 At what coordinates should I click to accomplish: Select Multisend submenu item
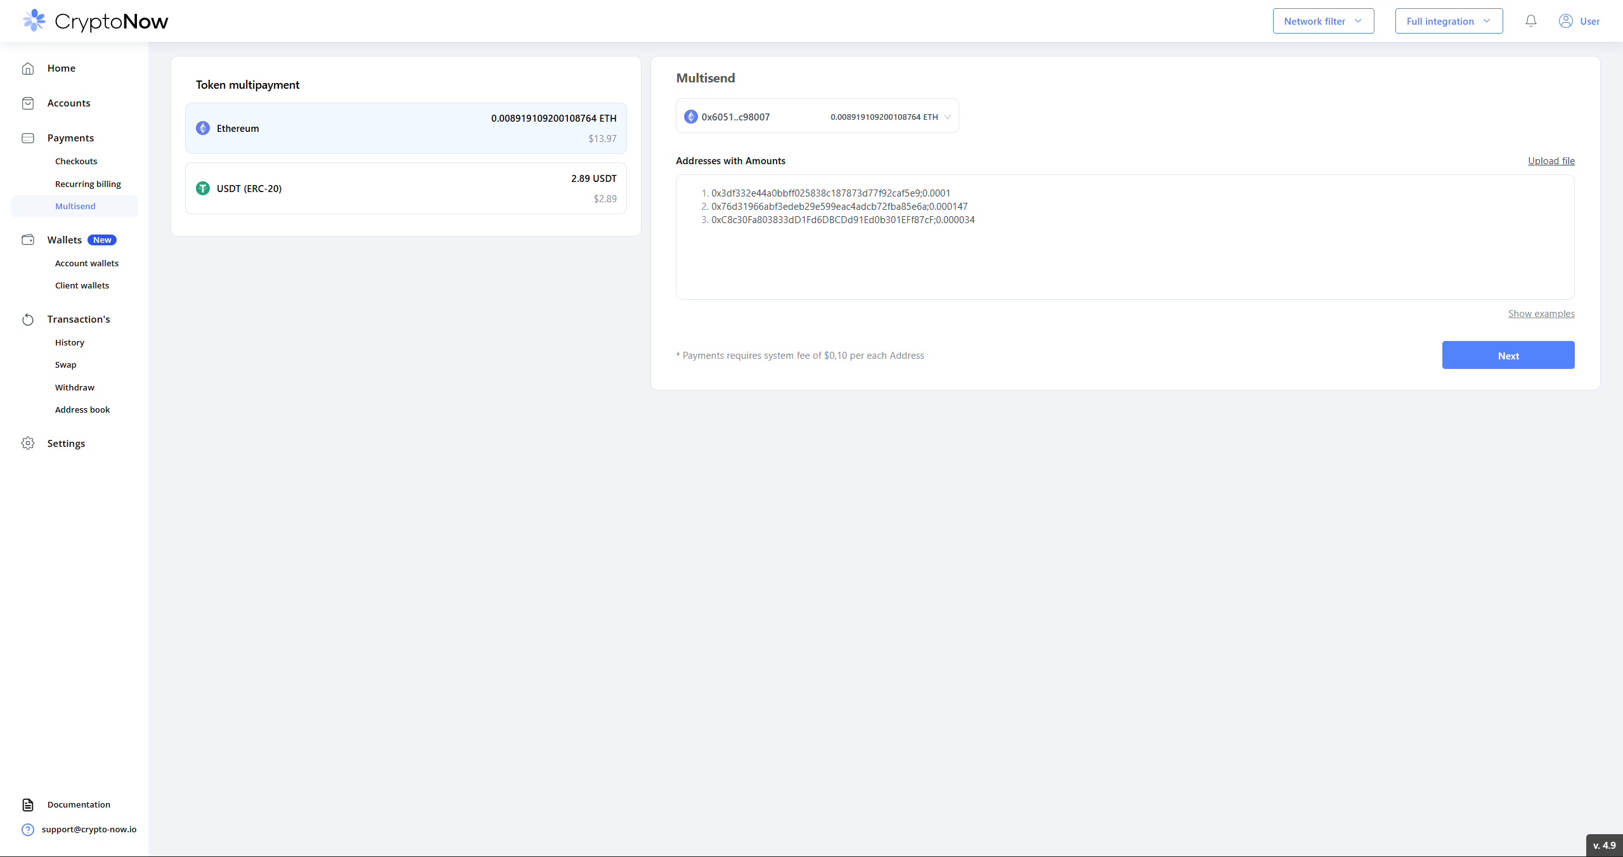point(75,206)
